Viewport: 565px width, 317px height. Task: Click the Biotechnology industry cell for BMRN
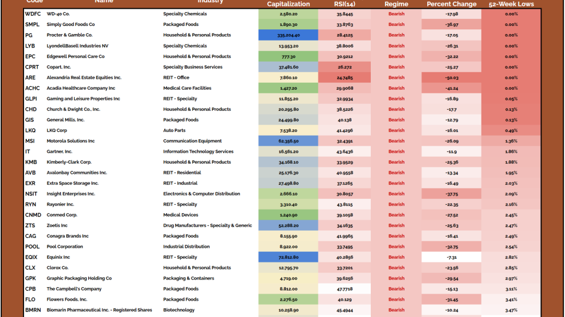[x=180, y=310]
